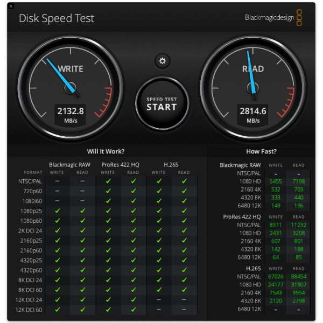The image size is (323, 323).
Task: Click H.265 4320 8K read value 2798
Action: (x=299, y=301)
